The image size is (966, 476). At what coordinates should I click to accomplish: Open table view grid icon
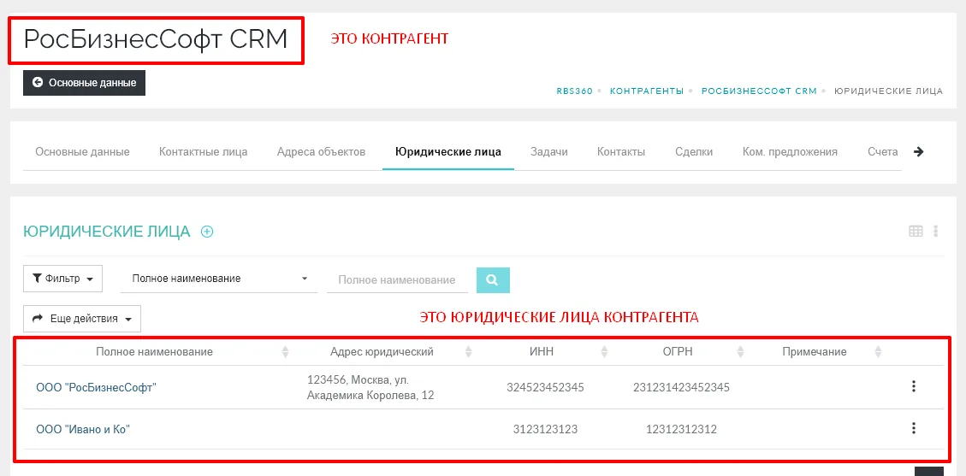(x=916, y=231)
